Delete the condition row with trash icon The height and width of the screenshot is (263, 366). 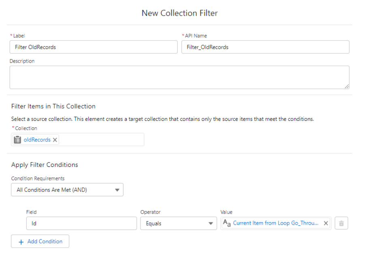(341, 223)
